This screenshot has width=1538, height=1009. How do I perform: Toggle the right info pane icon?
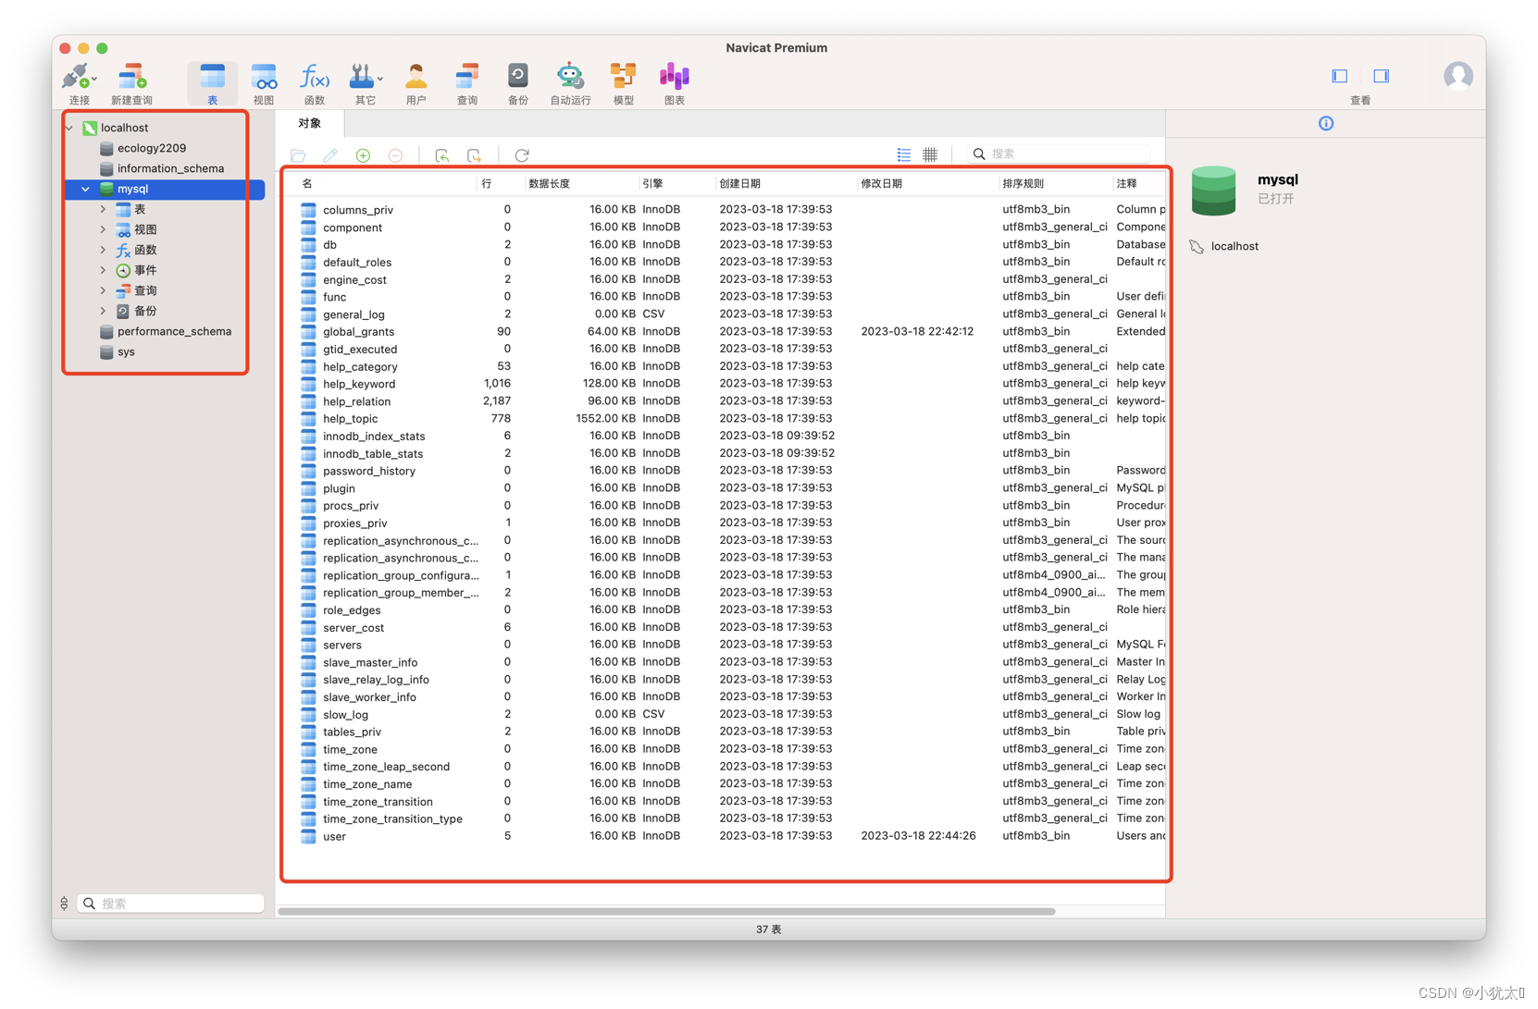point(1381,76)
